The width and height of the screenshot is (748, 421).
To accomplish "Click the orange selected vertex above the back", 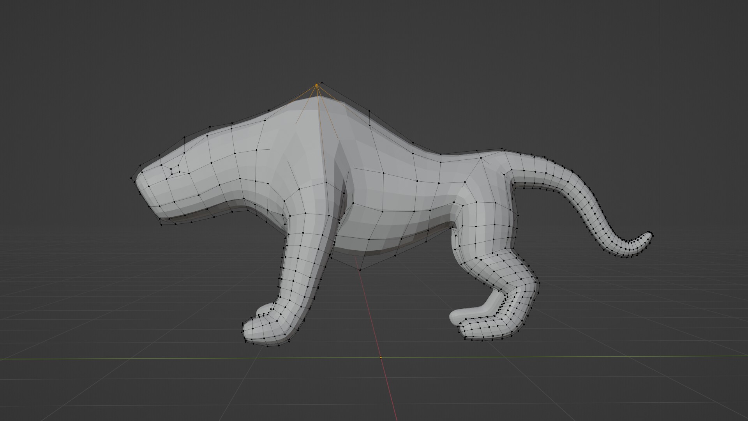I will tap(316, 85).
